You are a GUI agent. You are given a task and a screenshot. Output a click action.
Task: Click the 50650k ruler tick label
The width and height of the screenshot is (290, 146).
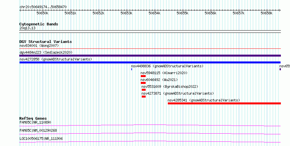(43, 13)
